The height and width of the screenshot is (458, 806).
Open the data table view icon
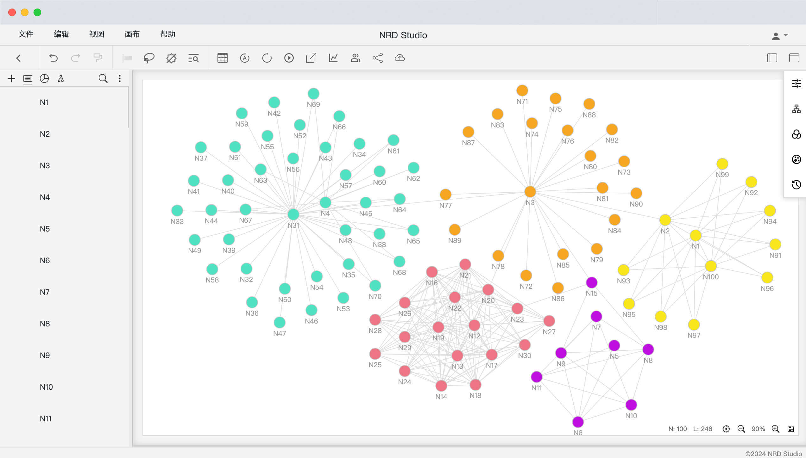(x=222, y=58)
